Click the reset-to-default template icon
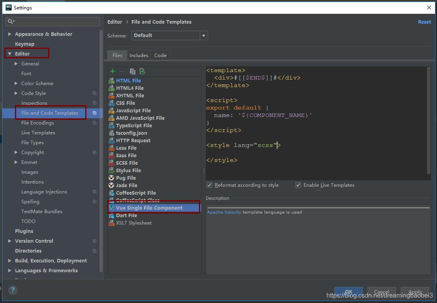The width and height of the screenshot is (437, 303). tap(143, 71)
